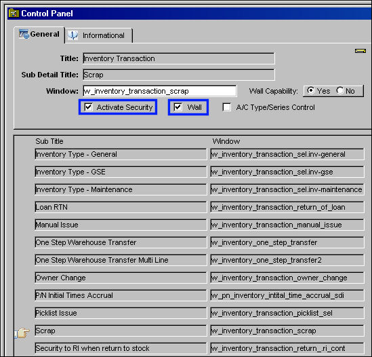Screen dimensions: 372x357
Task: Select One Step Warehouse Transfer Multi Line row
Action: point(121,260)
